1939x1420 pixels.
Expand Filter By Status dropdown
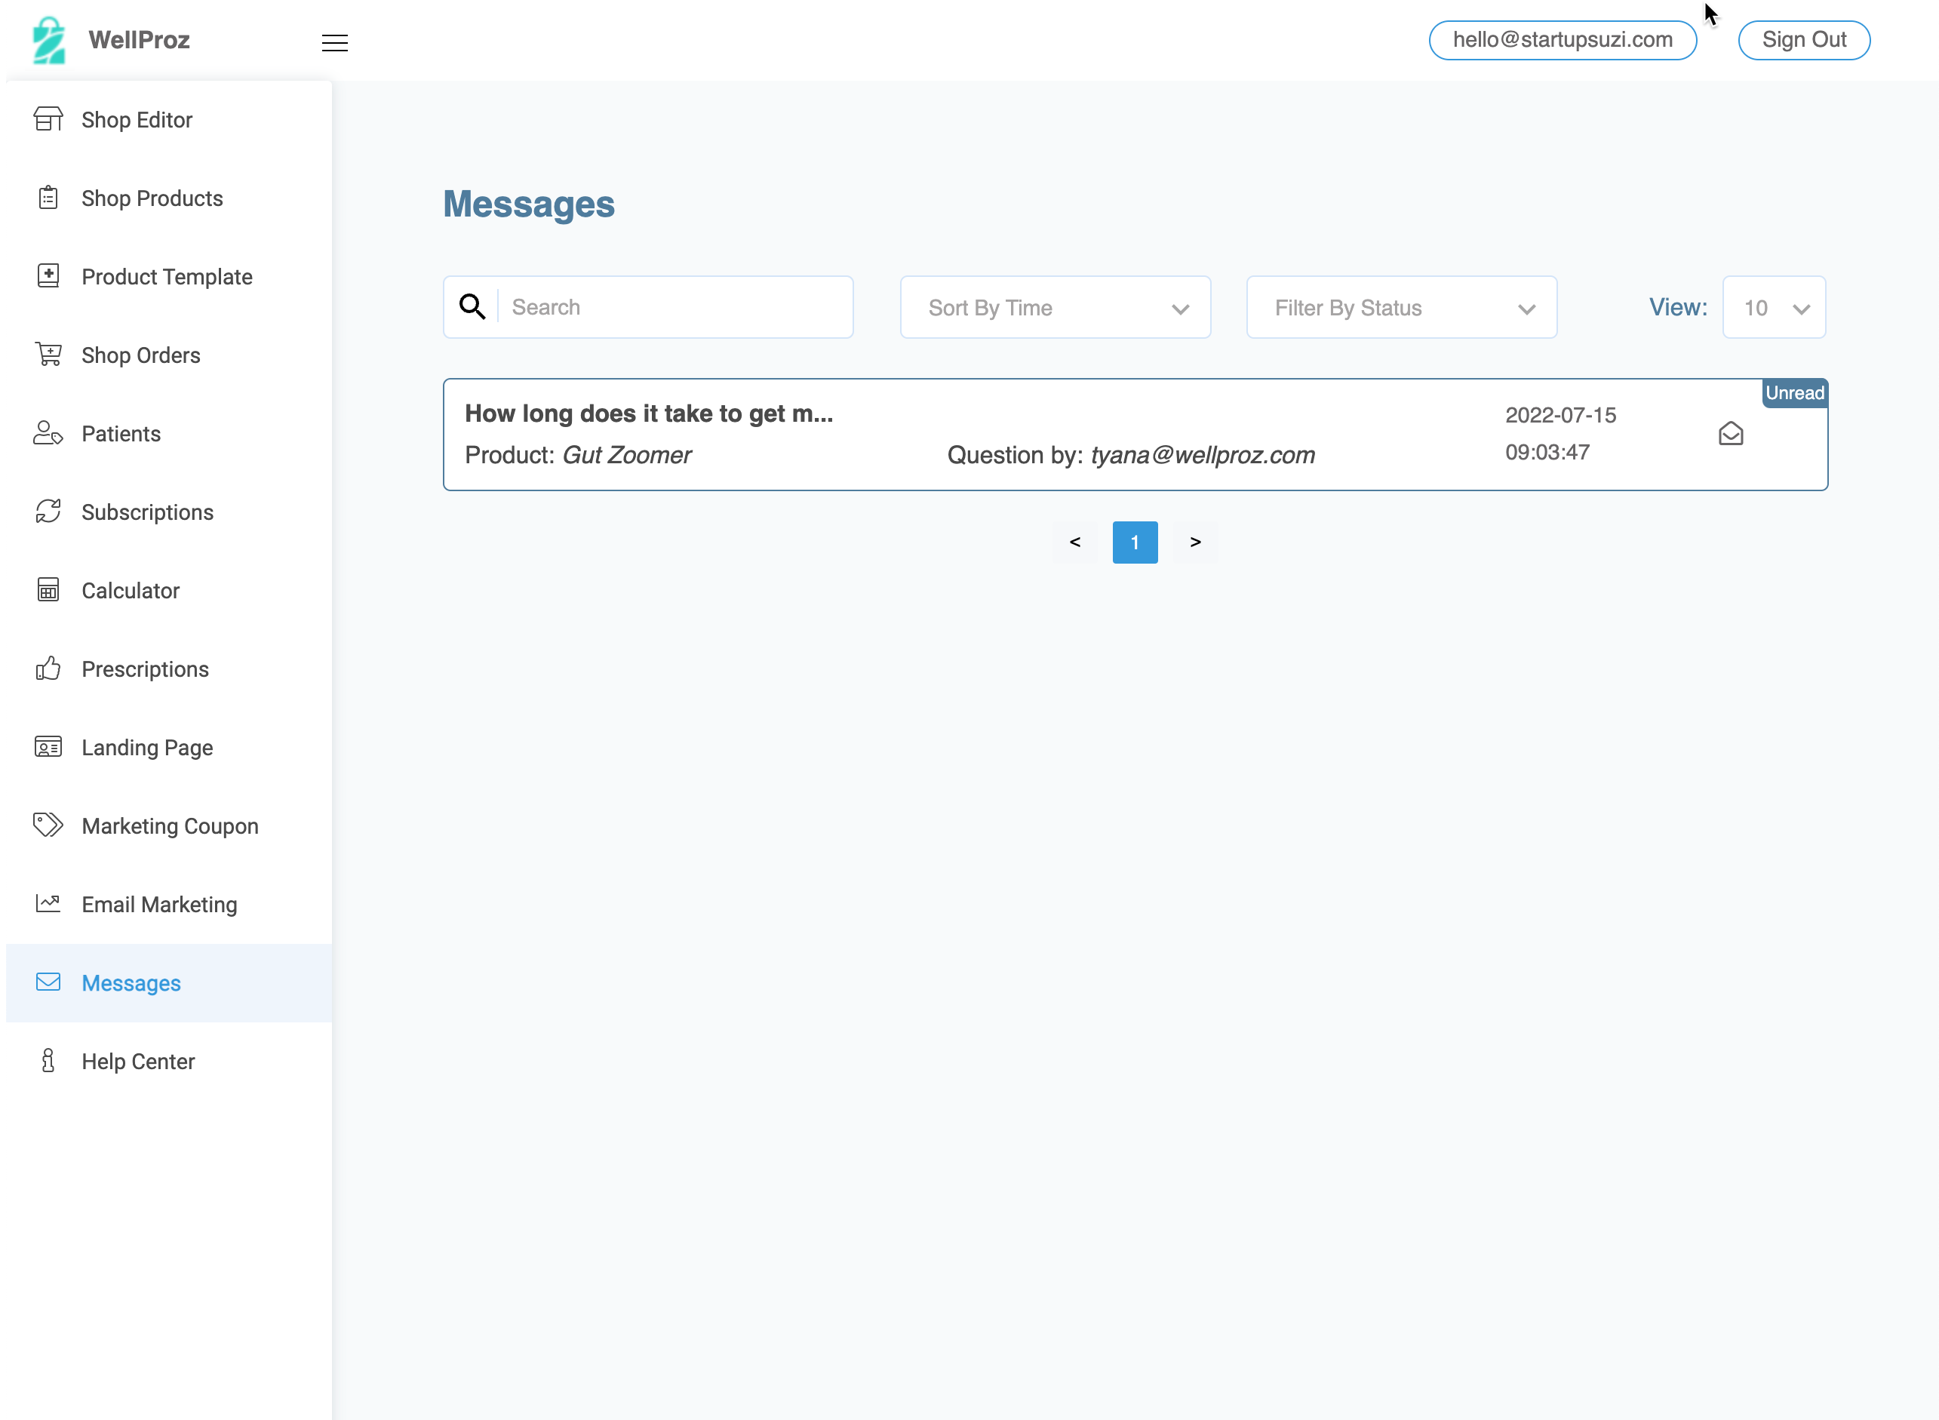coord(1402,307)
